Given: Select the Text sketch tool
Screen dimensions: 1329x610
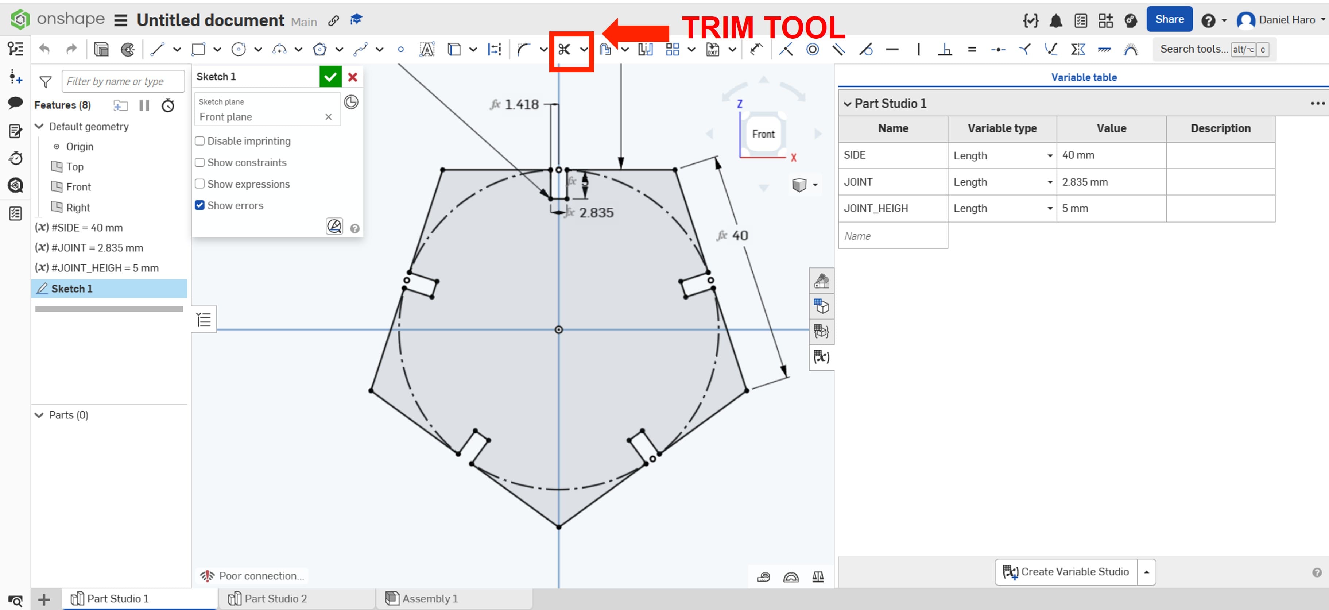Looking at the screenshot, I should click(427, 50).
